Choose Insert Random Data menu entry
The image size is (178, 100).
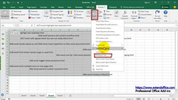104,28
